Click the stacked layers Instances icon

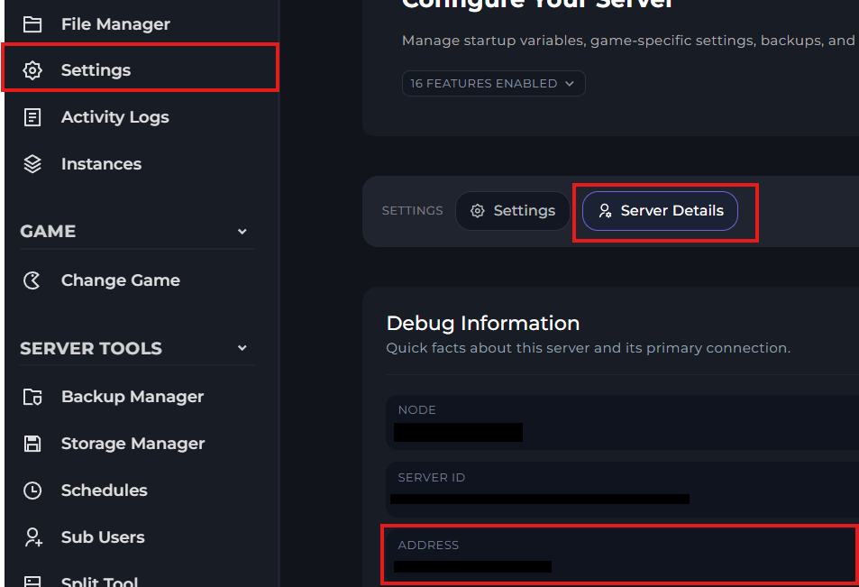32,164
